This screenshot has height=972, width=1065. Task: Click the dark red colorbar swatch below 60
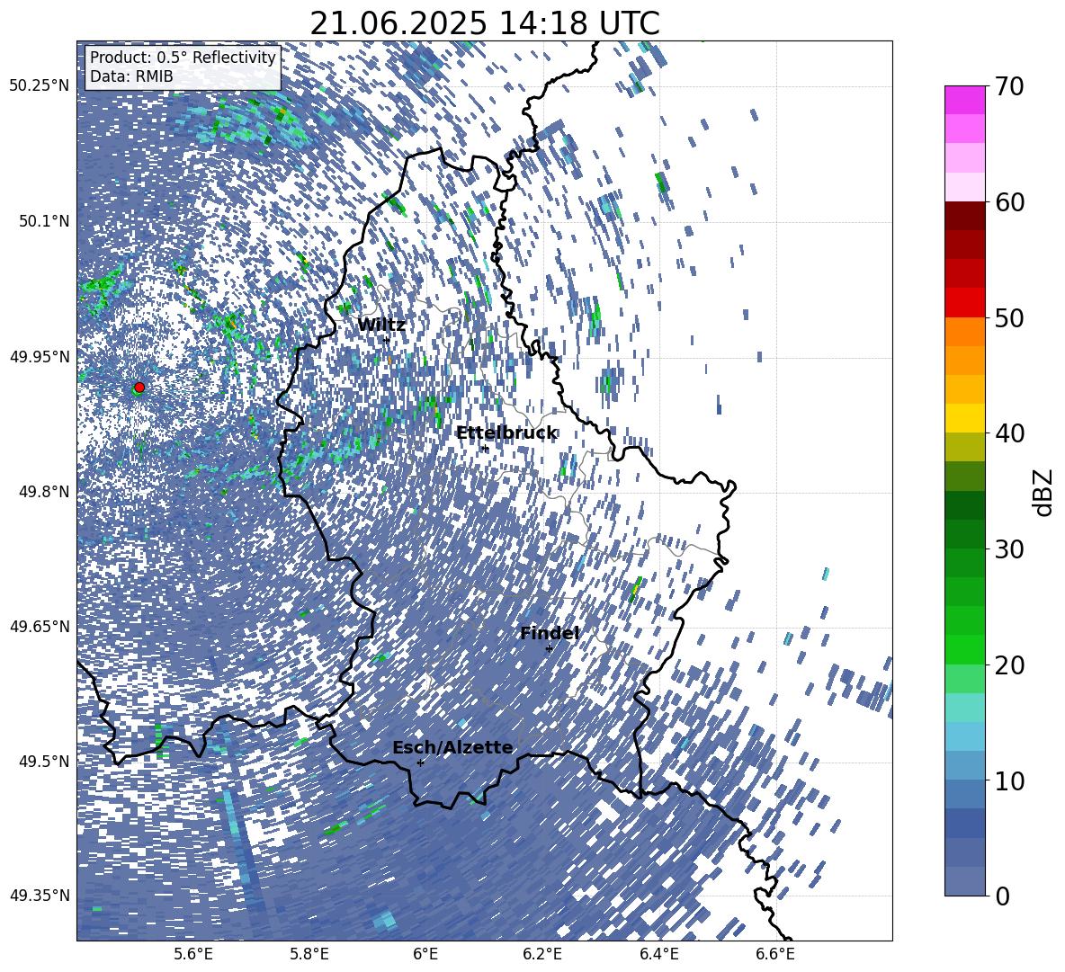coord(964,216)
